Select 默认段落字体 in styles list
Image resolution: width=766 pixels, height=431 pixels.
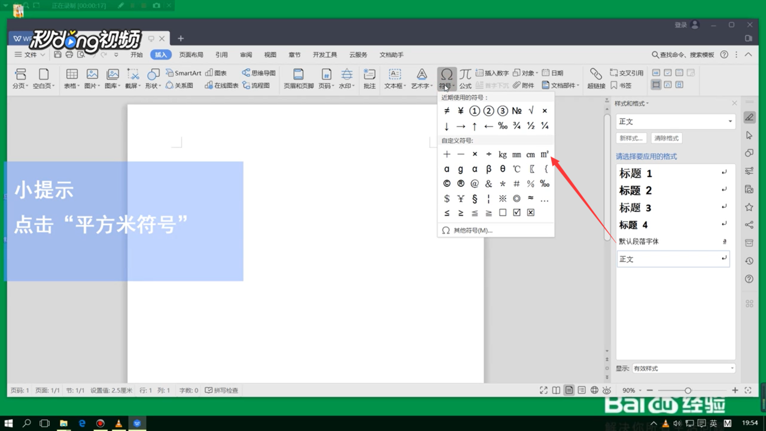(673, 242)
